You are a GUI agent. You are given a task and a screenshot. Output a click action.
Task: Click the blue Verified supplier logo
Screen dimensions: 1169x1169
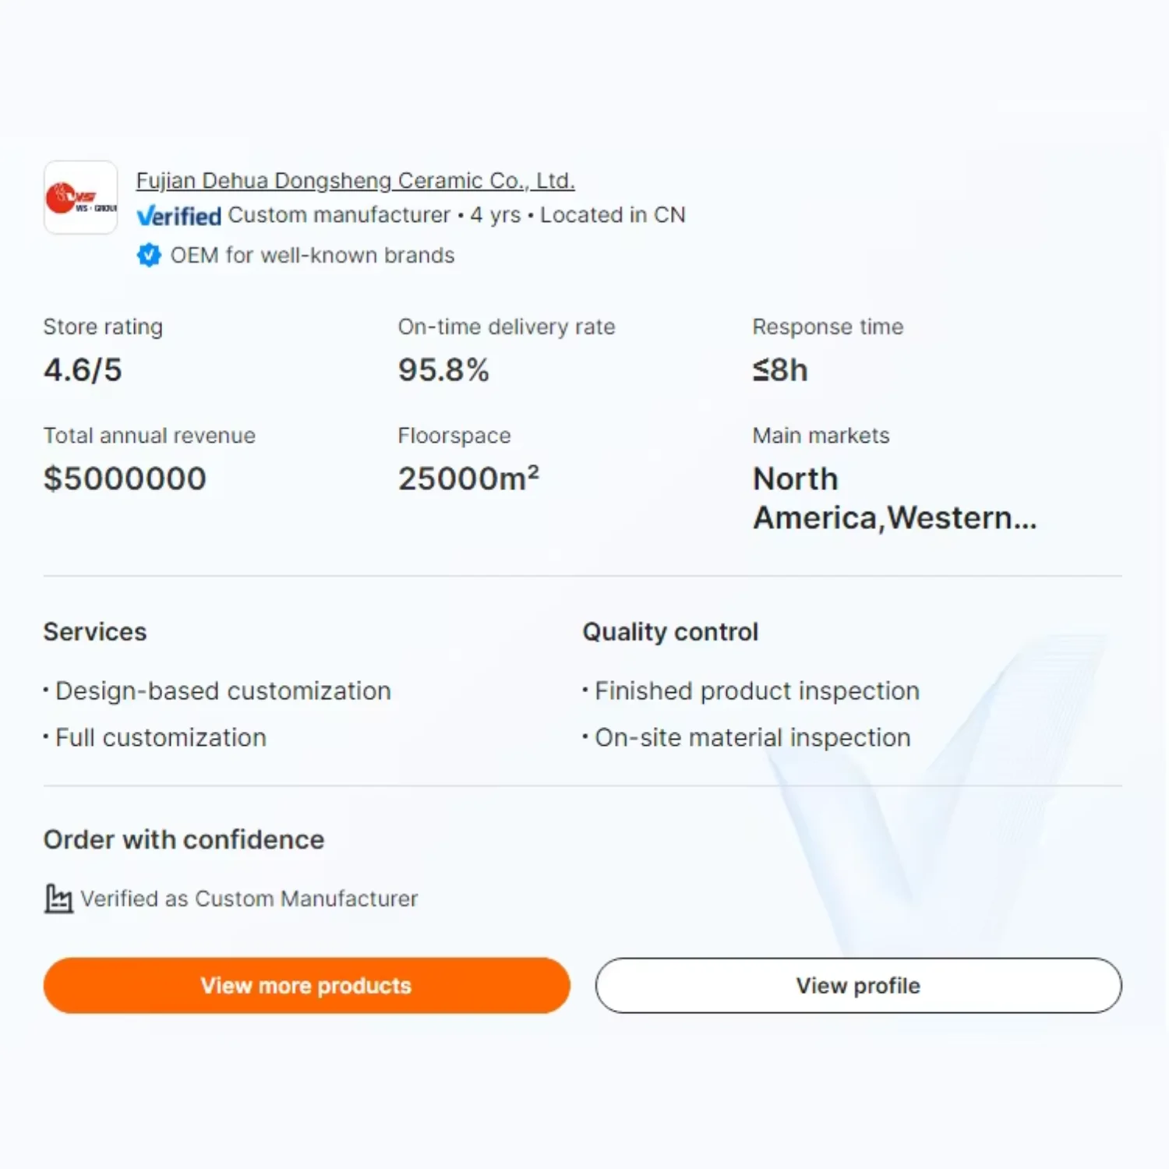[x=179, y=216]
